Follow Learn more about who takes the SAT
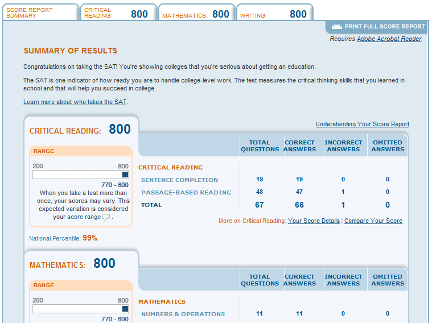The width and height of the screenshot is (432, 323). 75,102
